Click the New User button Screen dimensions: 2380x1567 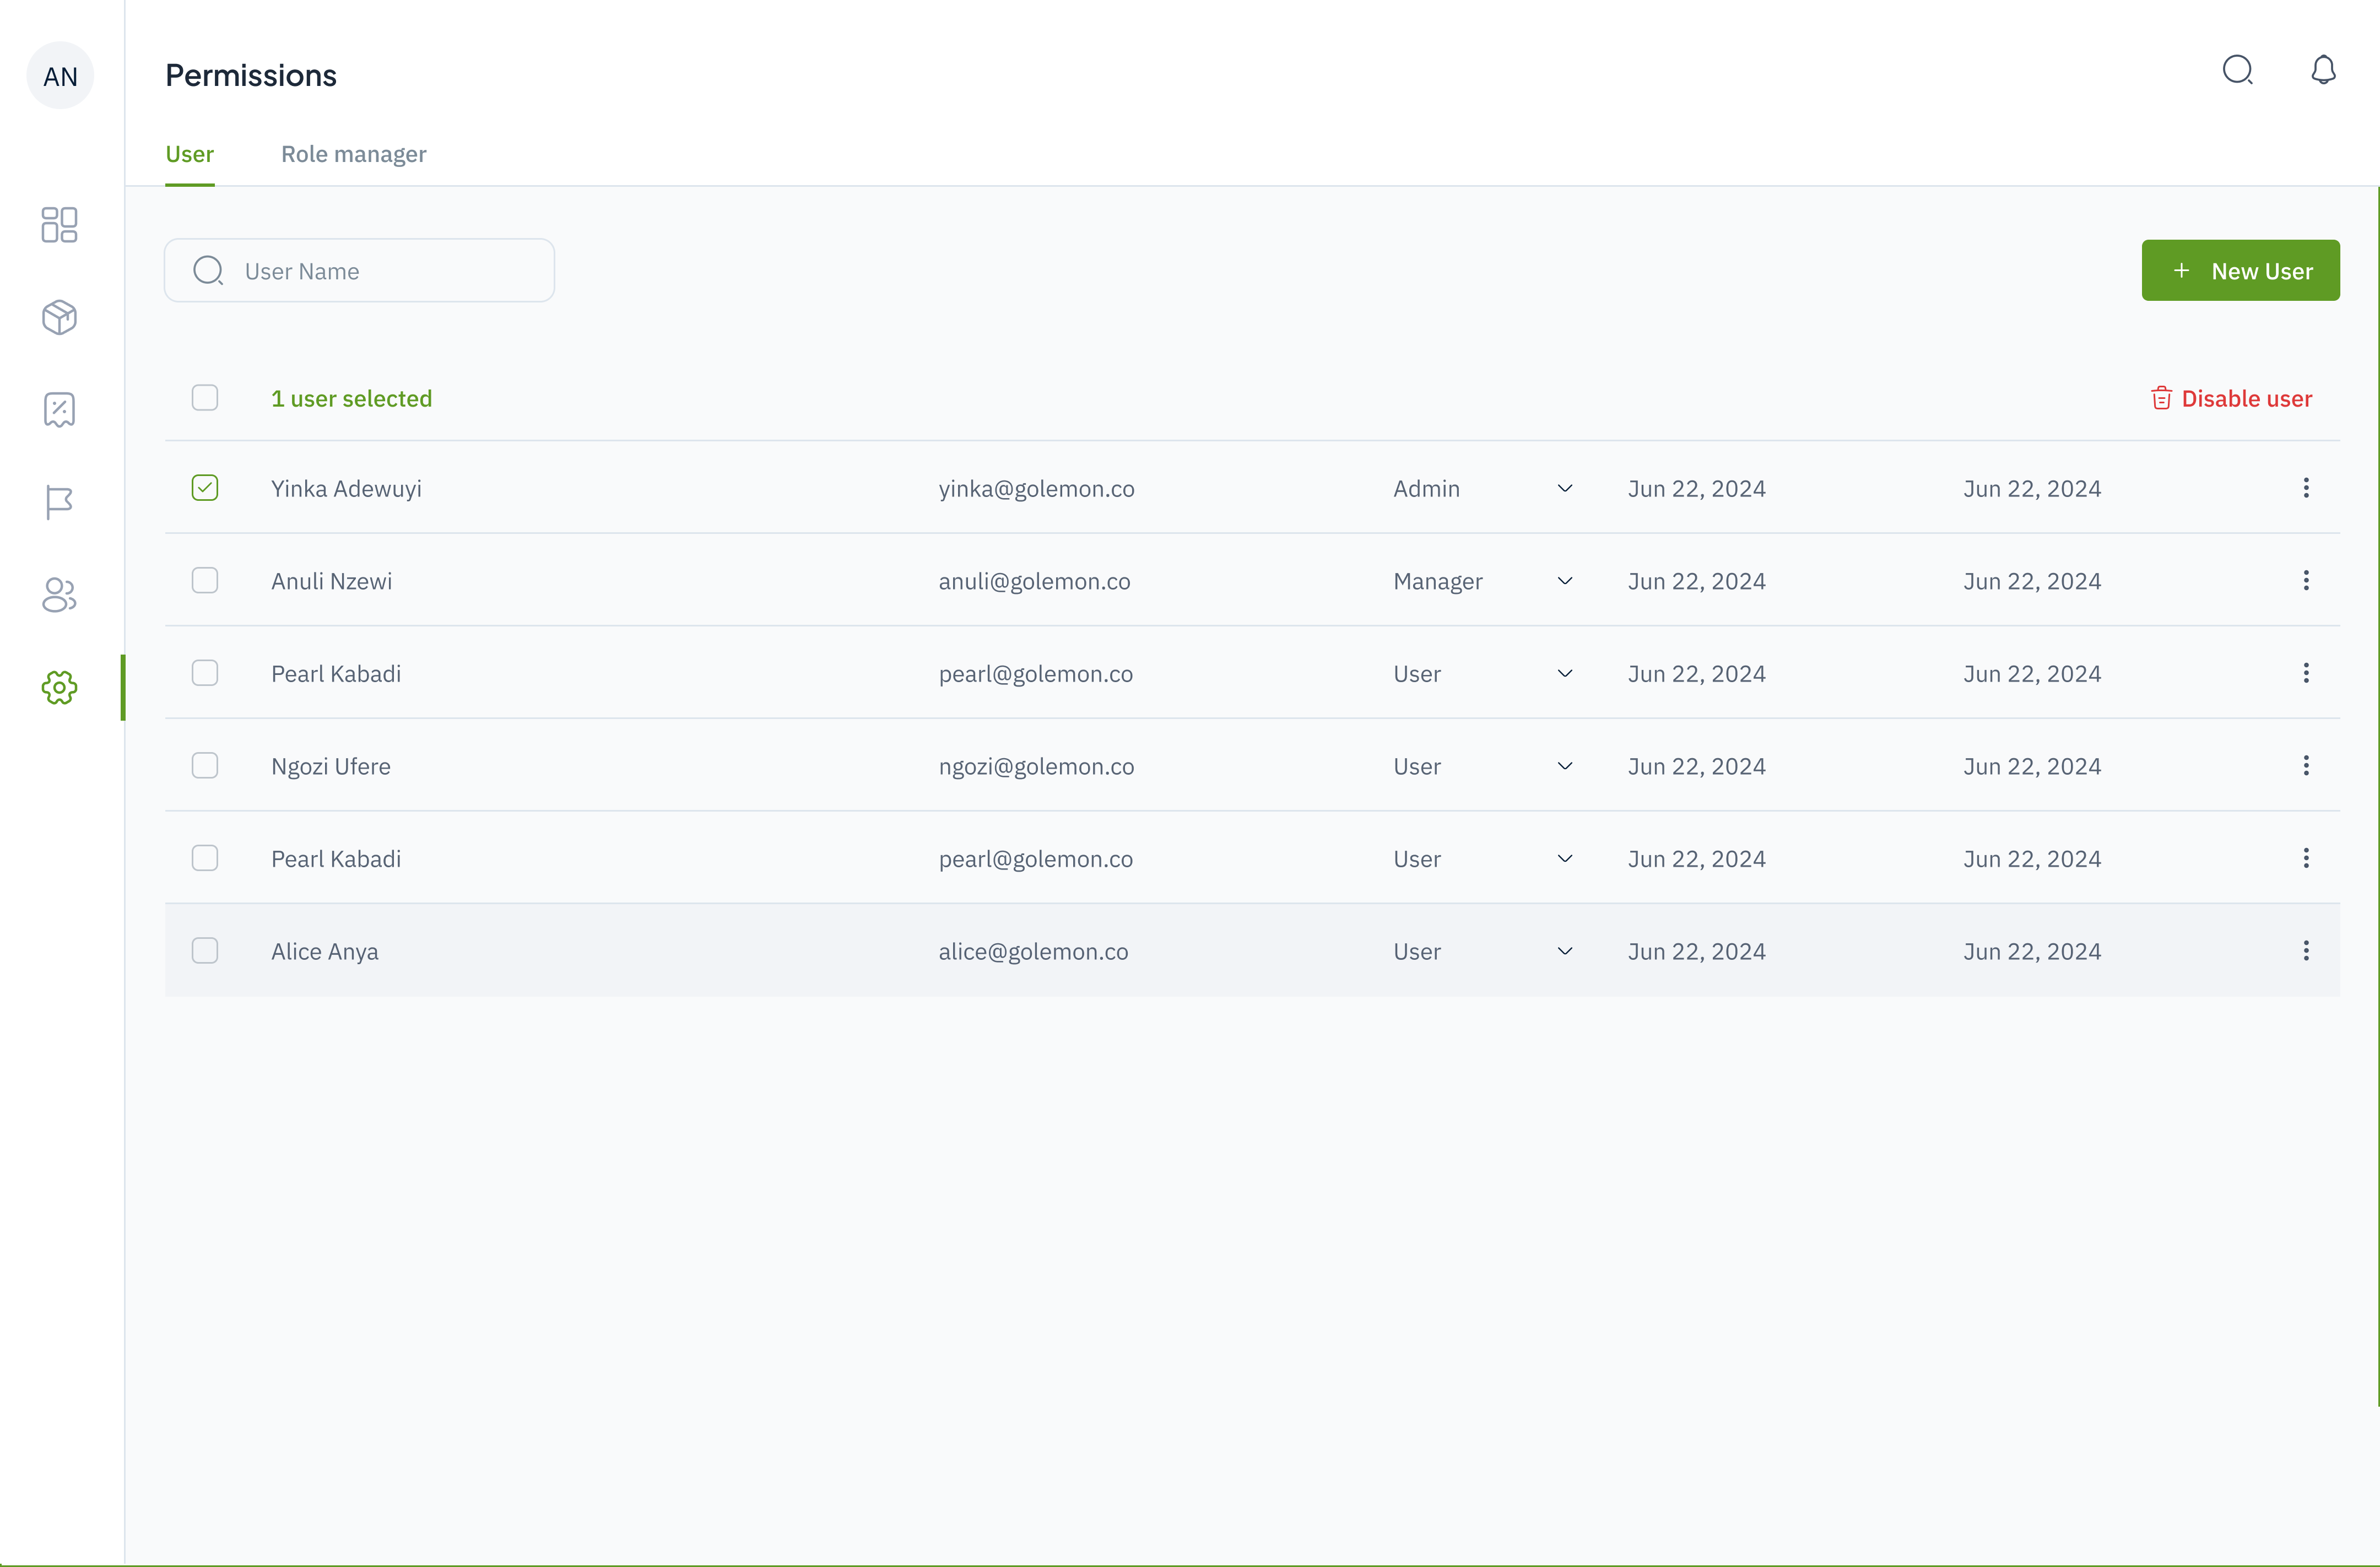2240,271
